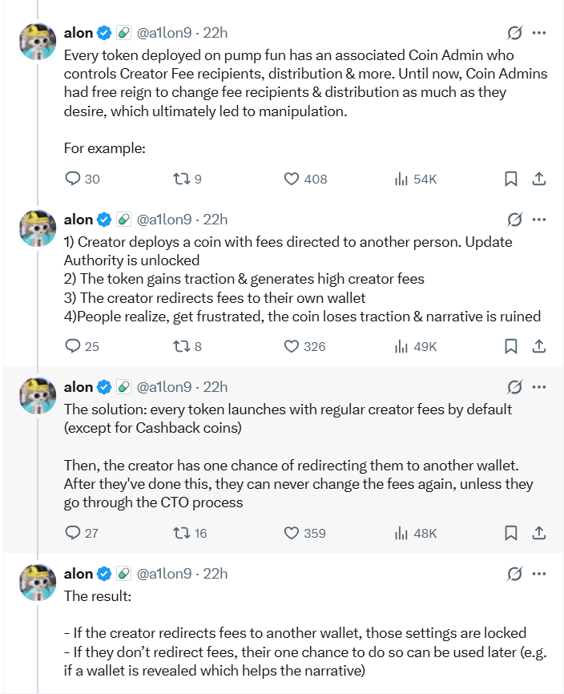Open the Grok icon on the first tweet
The width and height of the screenshot is (564, 694).
pyautogui.click(x=514, y=33)
